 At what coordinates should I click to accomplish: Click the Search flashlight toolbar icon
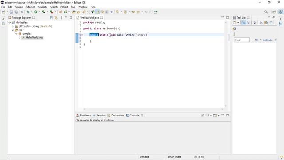point(84,12)
